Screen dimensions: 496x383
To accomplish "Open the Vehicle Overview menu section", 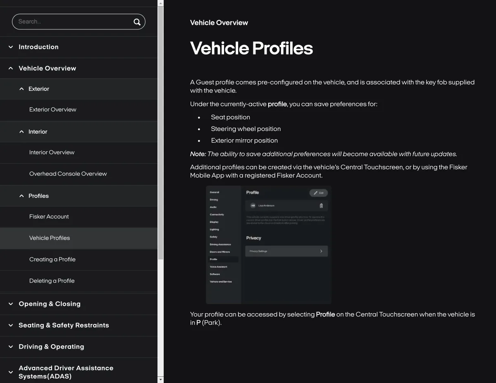I will click(x=47, y=68).
